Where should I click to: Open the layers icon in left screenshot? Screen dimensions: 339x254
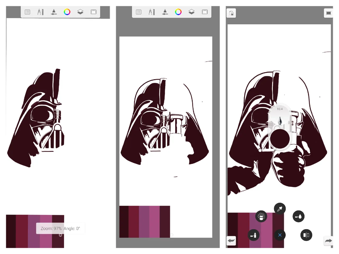[80, 12]
